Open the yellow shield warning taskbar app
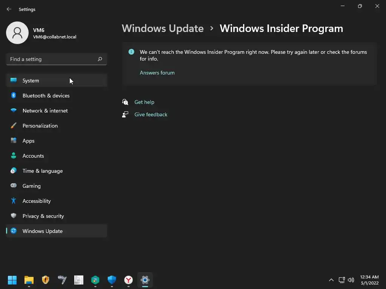 click(46, 280)
